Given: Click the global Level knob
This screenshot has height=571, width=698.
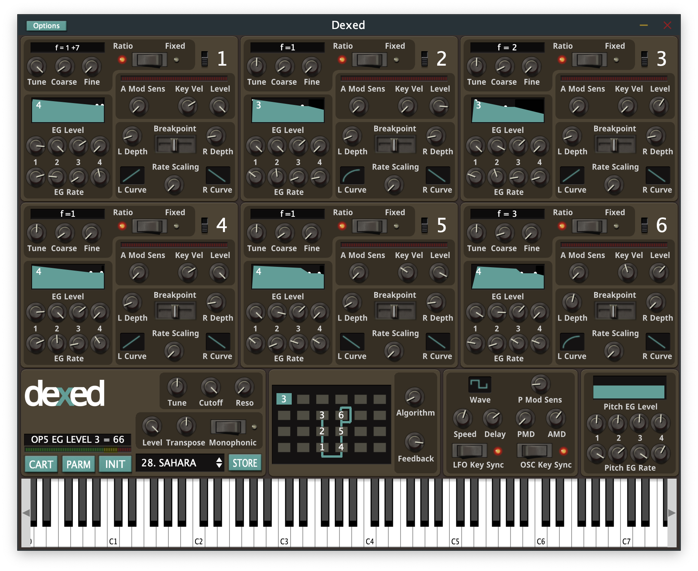Looking at the screenshot, I should pyautogui.click(x=152, y=426).
